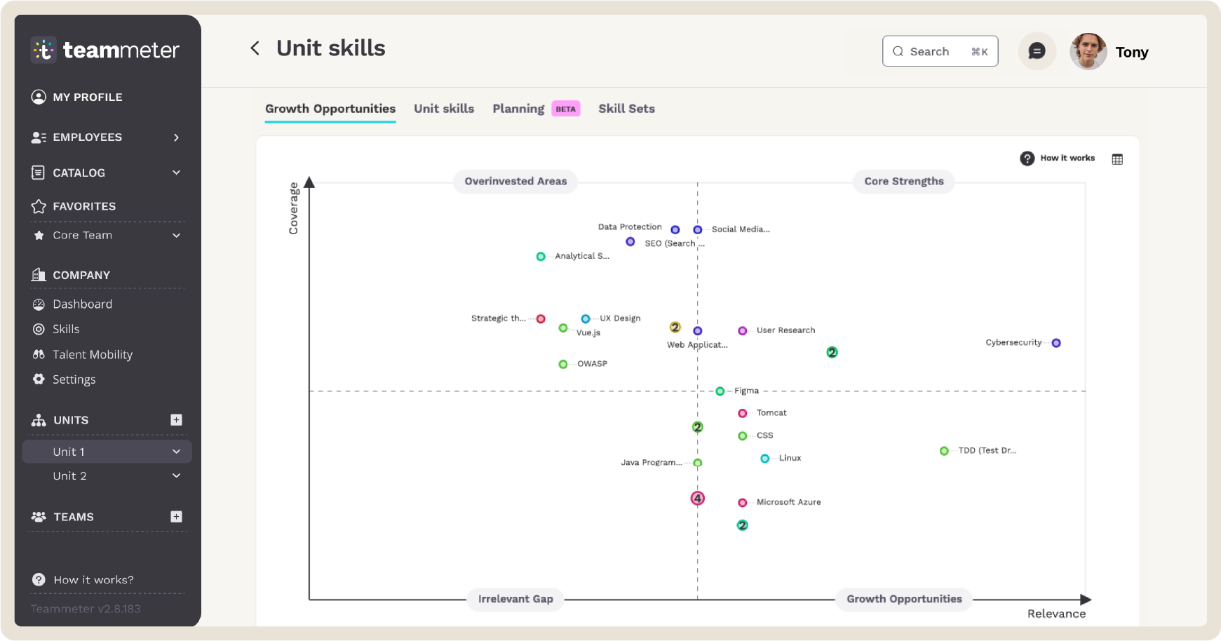Collapse the Catalog section

(176, 173)
